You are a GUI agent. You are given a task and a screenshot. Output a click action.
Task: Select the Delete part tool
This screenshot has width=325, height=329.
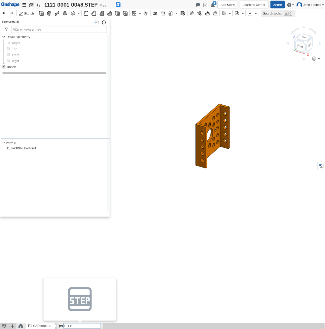(183, 13)
